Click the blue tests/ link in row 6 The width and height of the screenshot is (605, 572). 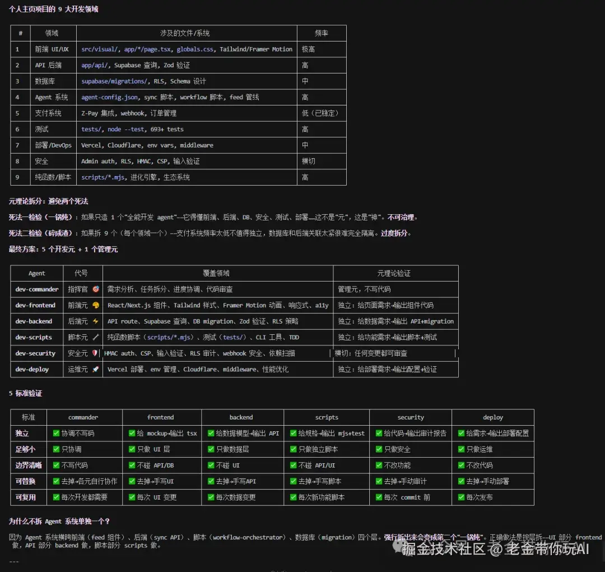coord(91,129)
